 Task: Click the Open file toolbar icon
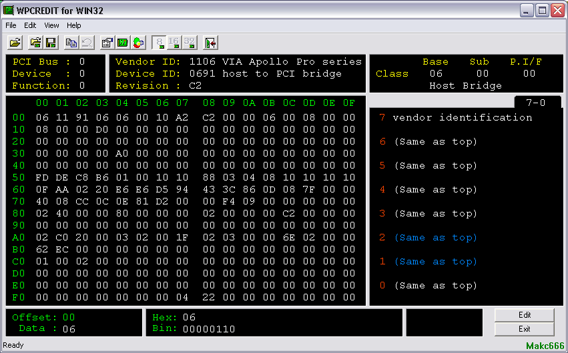click(15, 43)
